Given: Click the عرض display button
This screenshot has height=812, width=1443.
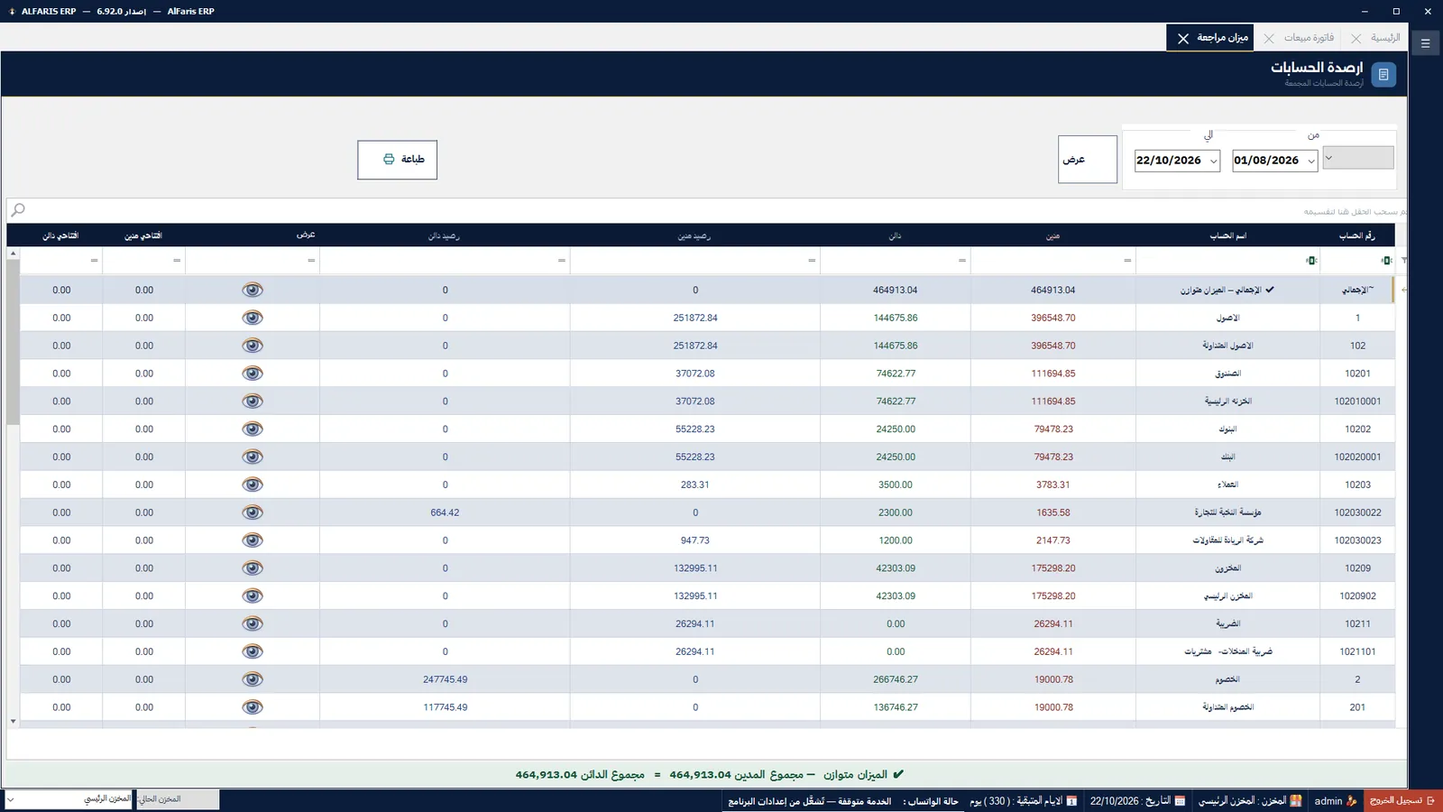Looking at the screenshot, I should pyautogui.click(x=1088, y=160).
